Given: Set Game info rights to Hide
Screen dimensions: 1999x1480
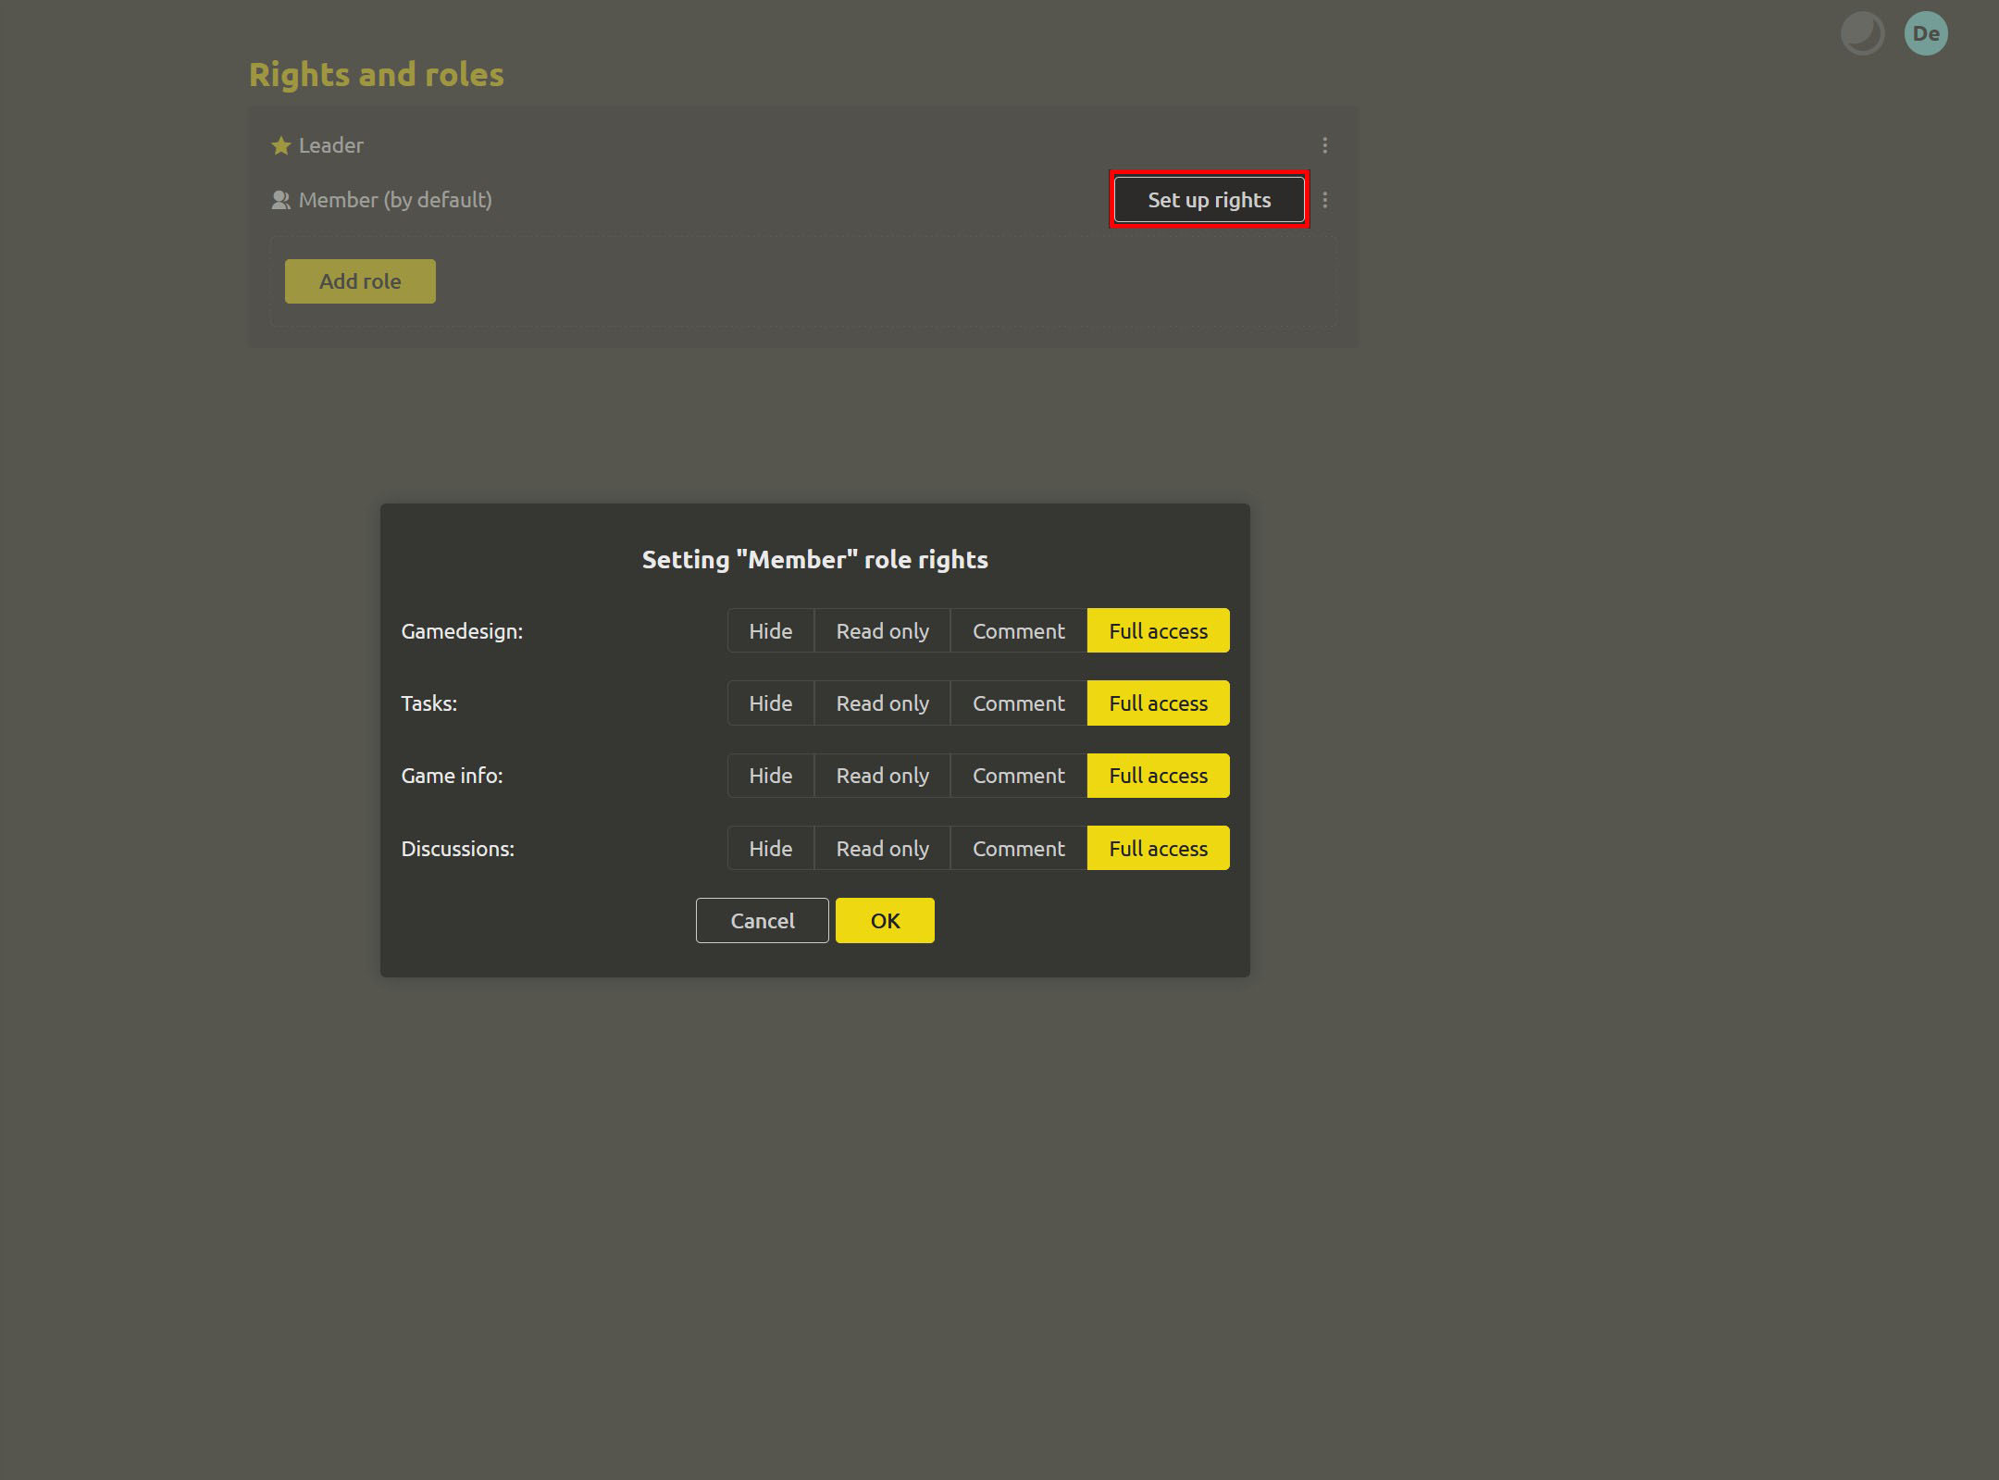Looking at the screenshot, I should tap(770, 775).
